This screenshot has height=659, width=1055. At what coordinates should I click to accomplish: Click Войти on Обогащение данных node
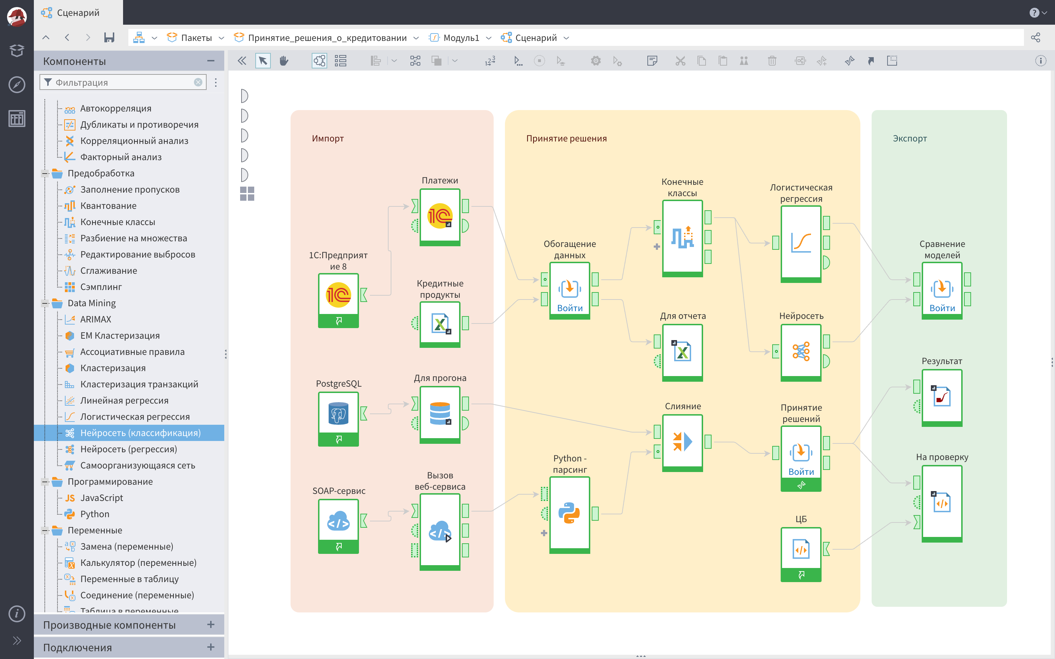click(x=569, y=308)
